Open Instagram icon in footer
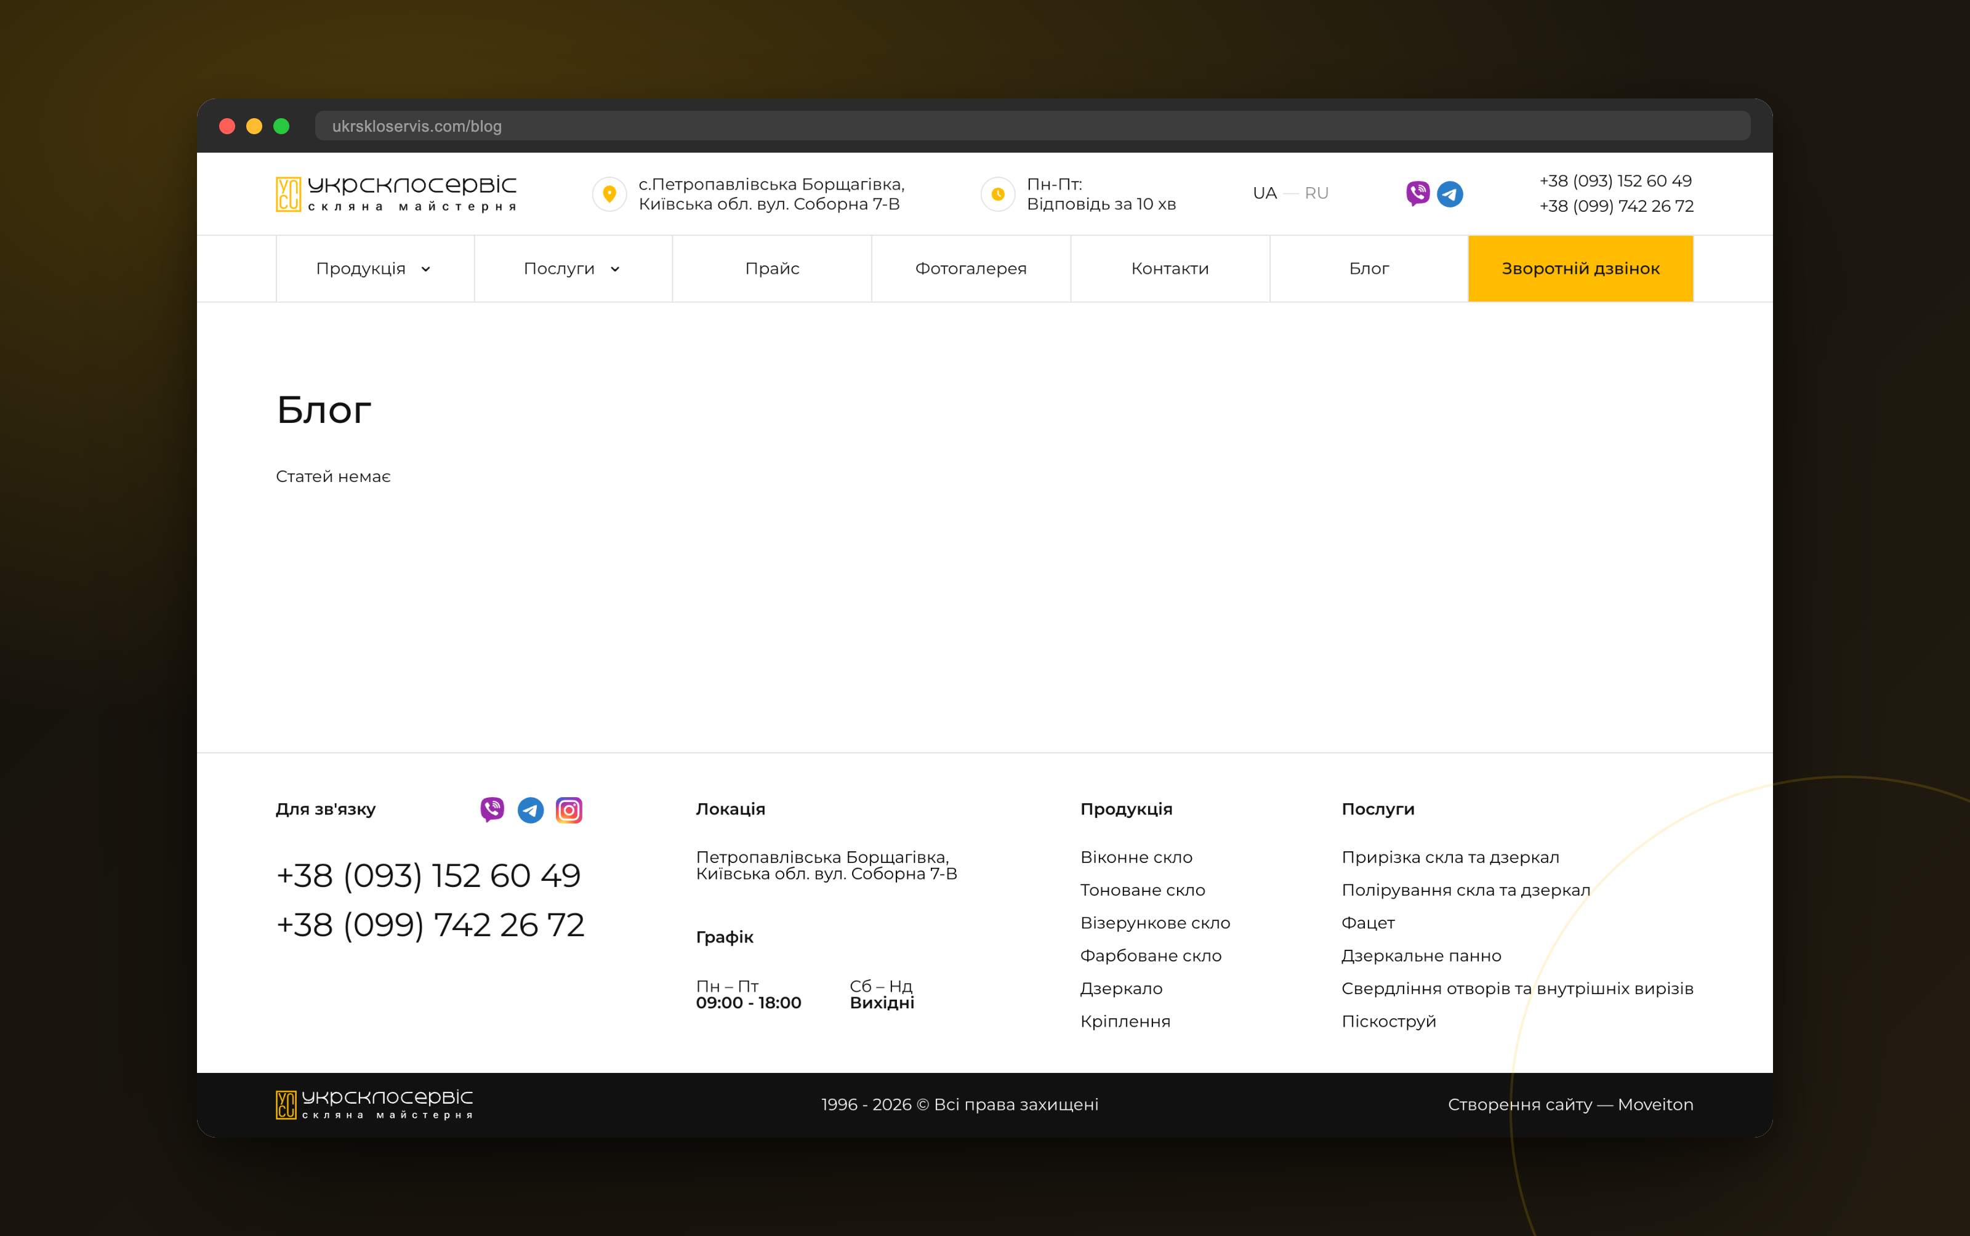Image resolution: width=1970 pixels, height=1236 pixels. coord(569,809)
